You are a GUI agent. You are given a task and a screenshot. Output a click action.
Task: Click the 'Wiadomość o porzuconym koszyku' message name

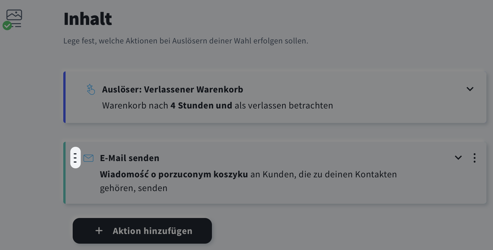[x=174, y=174]
